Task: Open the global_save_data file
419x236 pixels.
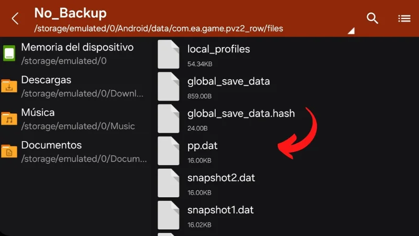Action: tap(228, 81)
